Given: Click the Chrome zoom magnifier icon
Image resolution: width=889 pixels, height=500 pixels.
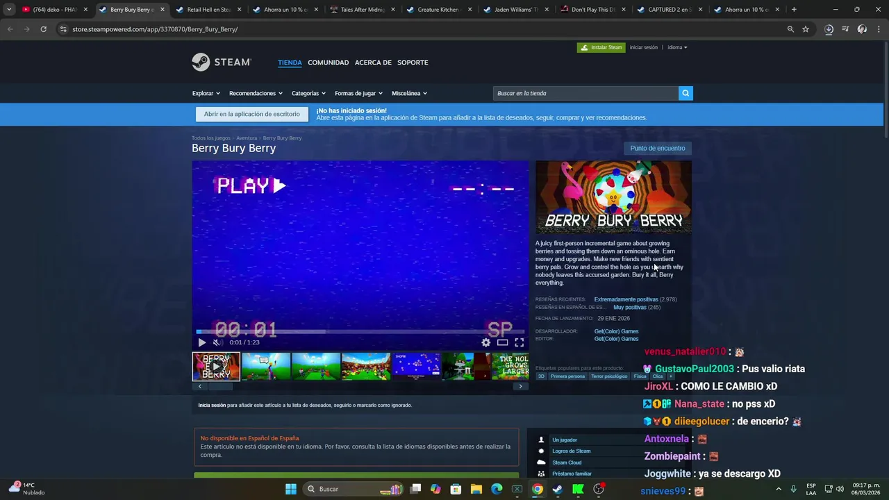Looking at the screenshot, I should (x=790, y=29).
